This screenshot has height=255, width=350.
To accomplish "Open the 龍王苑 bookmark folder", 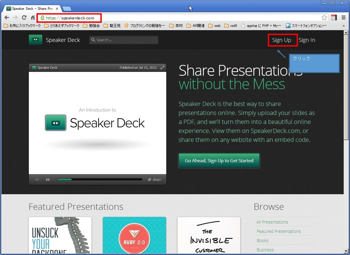I will click(112, 25).
